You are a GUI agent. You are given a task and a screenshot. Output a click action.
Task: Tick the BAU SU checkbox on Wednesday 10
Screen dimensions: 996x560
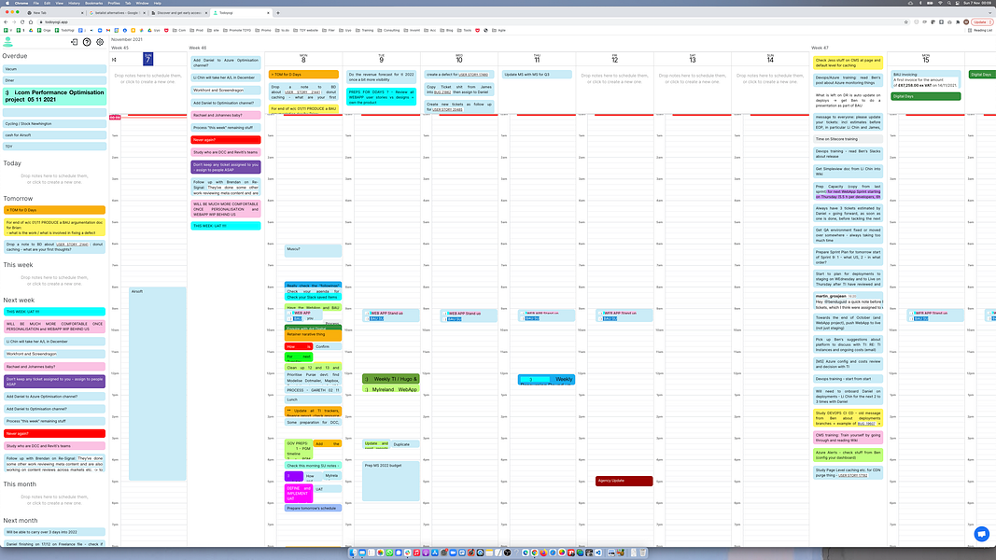[x=444, y=318]
